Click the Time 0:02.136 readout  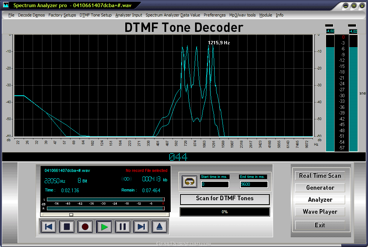[62, 190]
